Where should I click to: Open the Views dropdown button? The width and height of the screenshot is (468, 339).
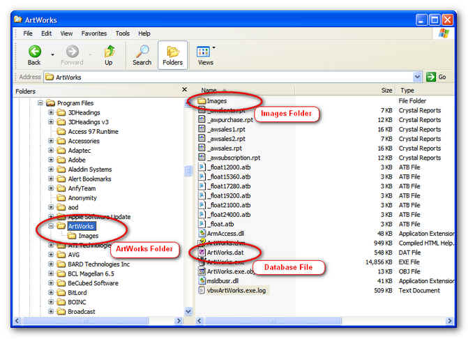[206, 55]
